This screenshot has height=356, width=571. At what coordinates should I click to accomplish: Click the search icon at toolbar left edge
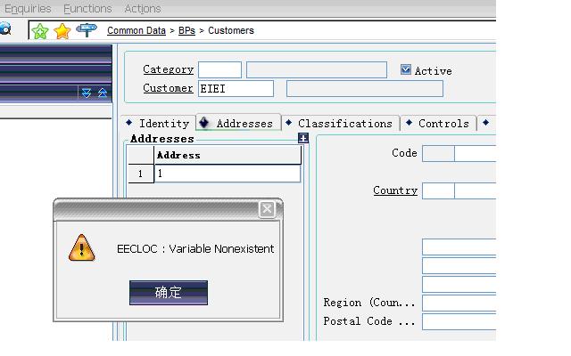tap(5, 30)
